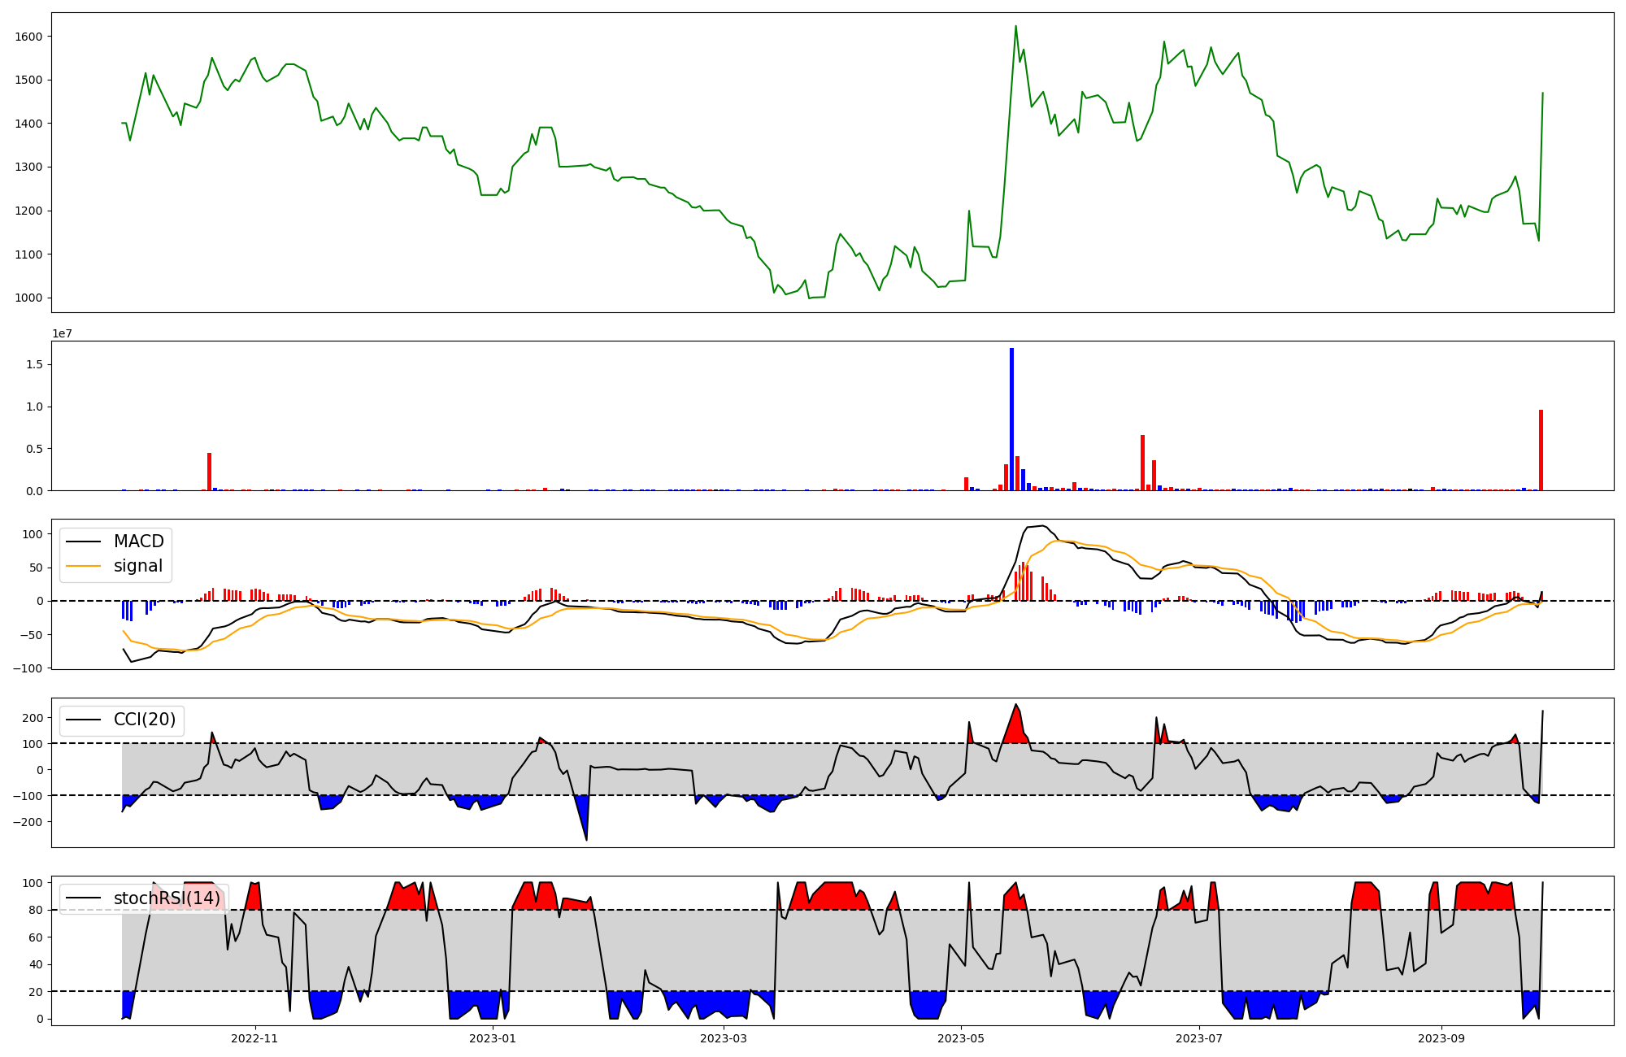
Task: Click the tallest blue volume bar
Action: click(x=1011, y=419)
